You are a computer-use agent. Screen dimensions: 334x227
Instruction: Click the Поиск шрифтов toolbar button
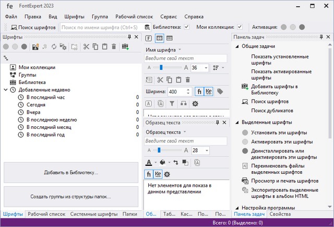click(33, 27)
